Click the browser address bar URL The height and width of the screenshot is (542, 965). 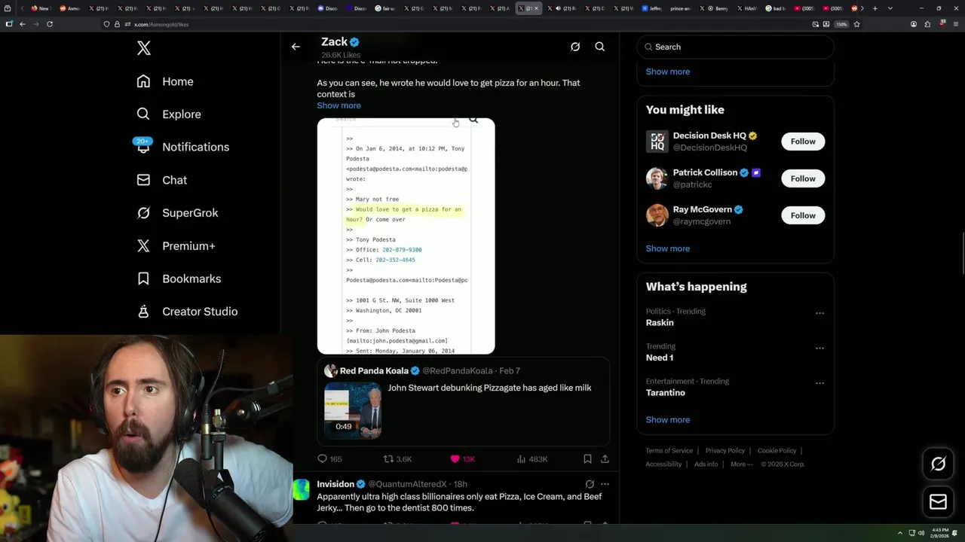click(161, 24)
